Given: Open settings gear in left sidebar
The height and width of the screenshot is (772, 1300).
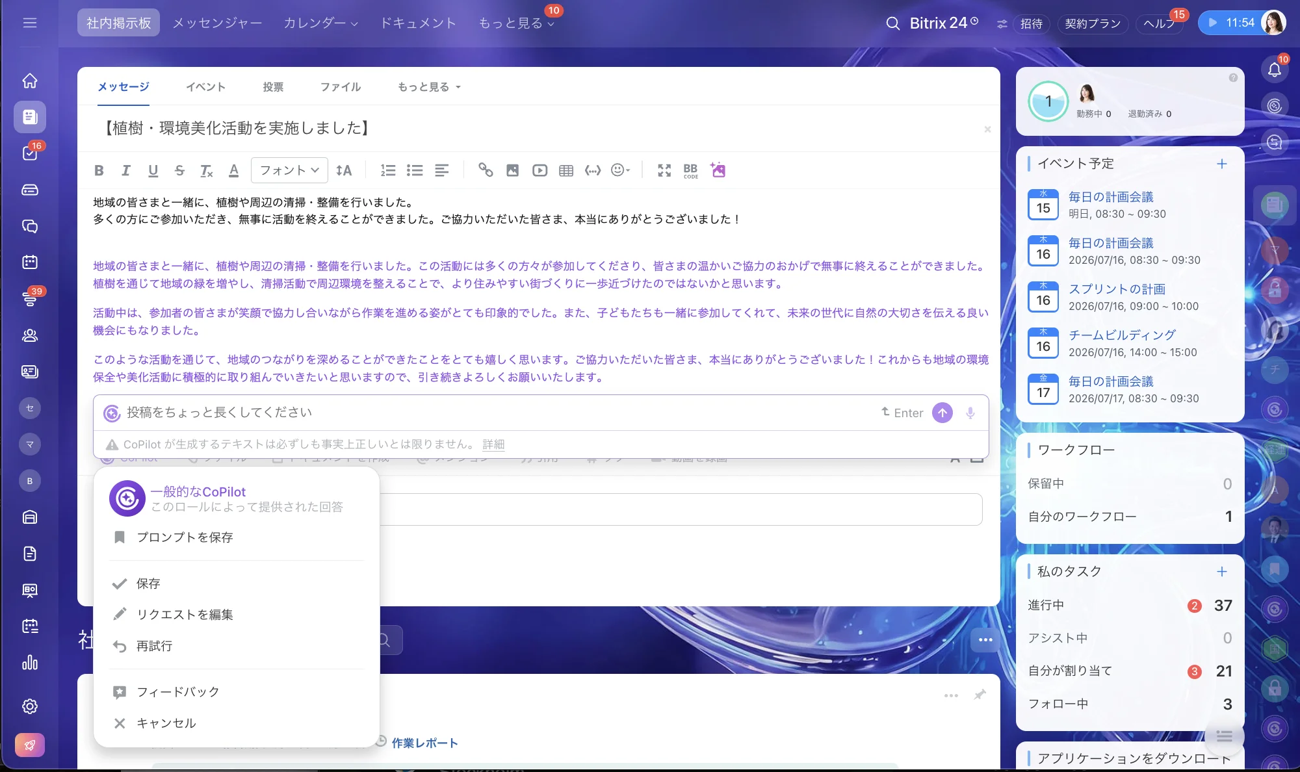Looking at the screenshot, I should pyautogui.click(x=30, y=706).
